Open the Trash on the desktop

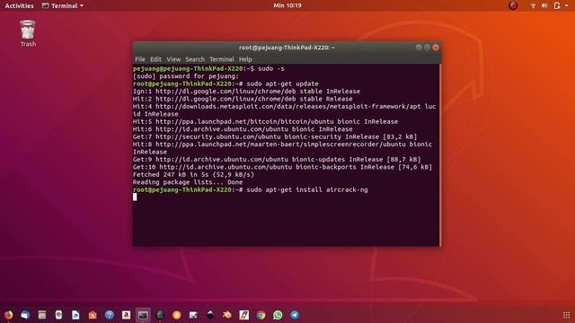[x=28, y=34]
